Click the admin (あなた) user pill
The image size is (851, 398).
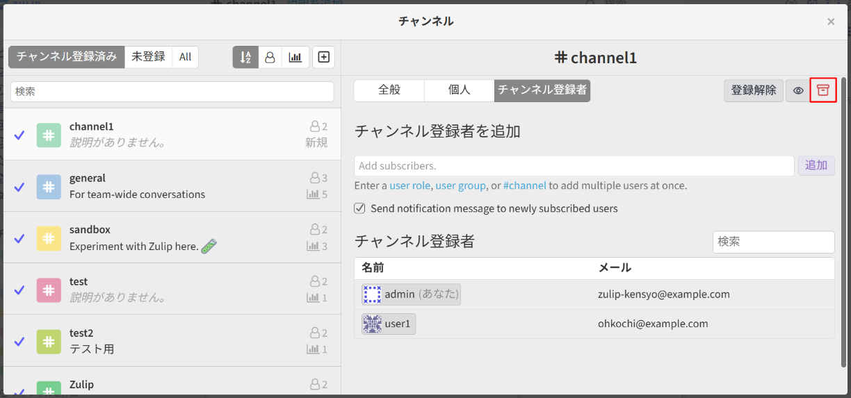pos(411,295)
